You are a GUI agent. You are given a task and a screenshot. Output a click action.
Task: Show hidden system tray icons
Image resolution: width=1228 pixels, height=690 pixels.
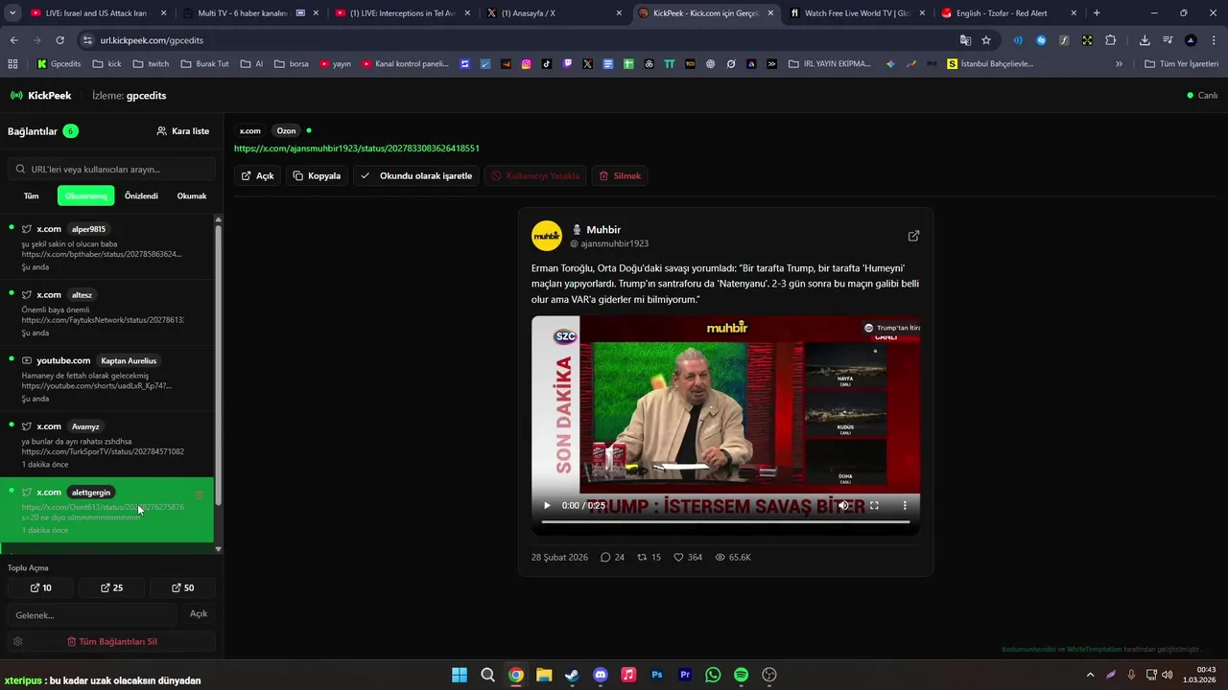point(1090,675)
